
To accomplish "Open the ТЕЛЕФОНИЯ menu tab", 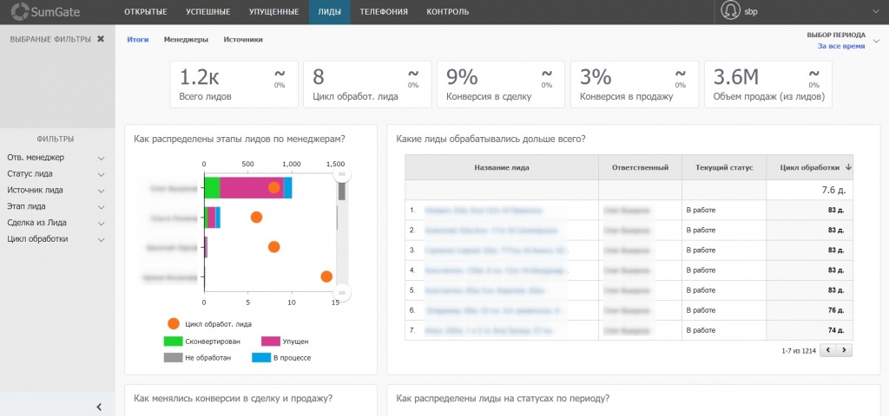I will 384,12.
